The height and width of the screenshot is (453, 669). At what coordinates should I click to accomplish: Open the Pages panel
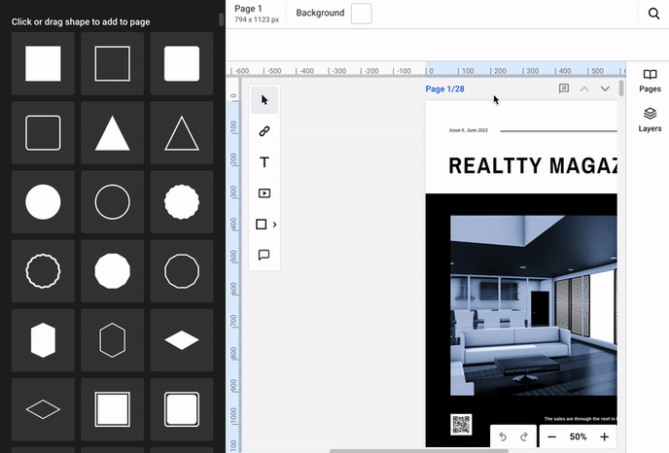click(x=650, y=81)
